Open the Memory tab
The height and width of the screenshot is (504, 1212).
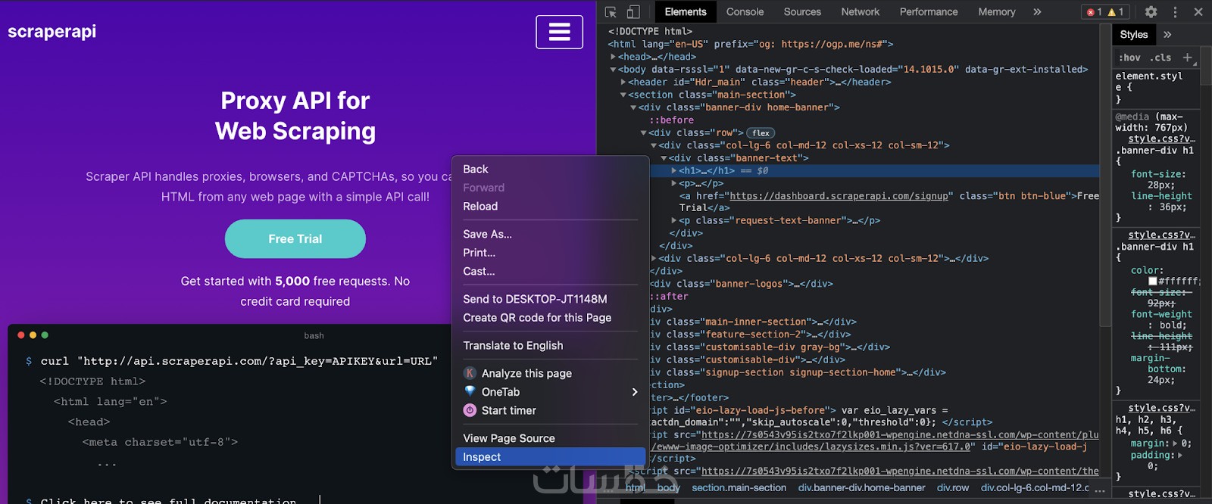[996, 12]
